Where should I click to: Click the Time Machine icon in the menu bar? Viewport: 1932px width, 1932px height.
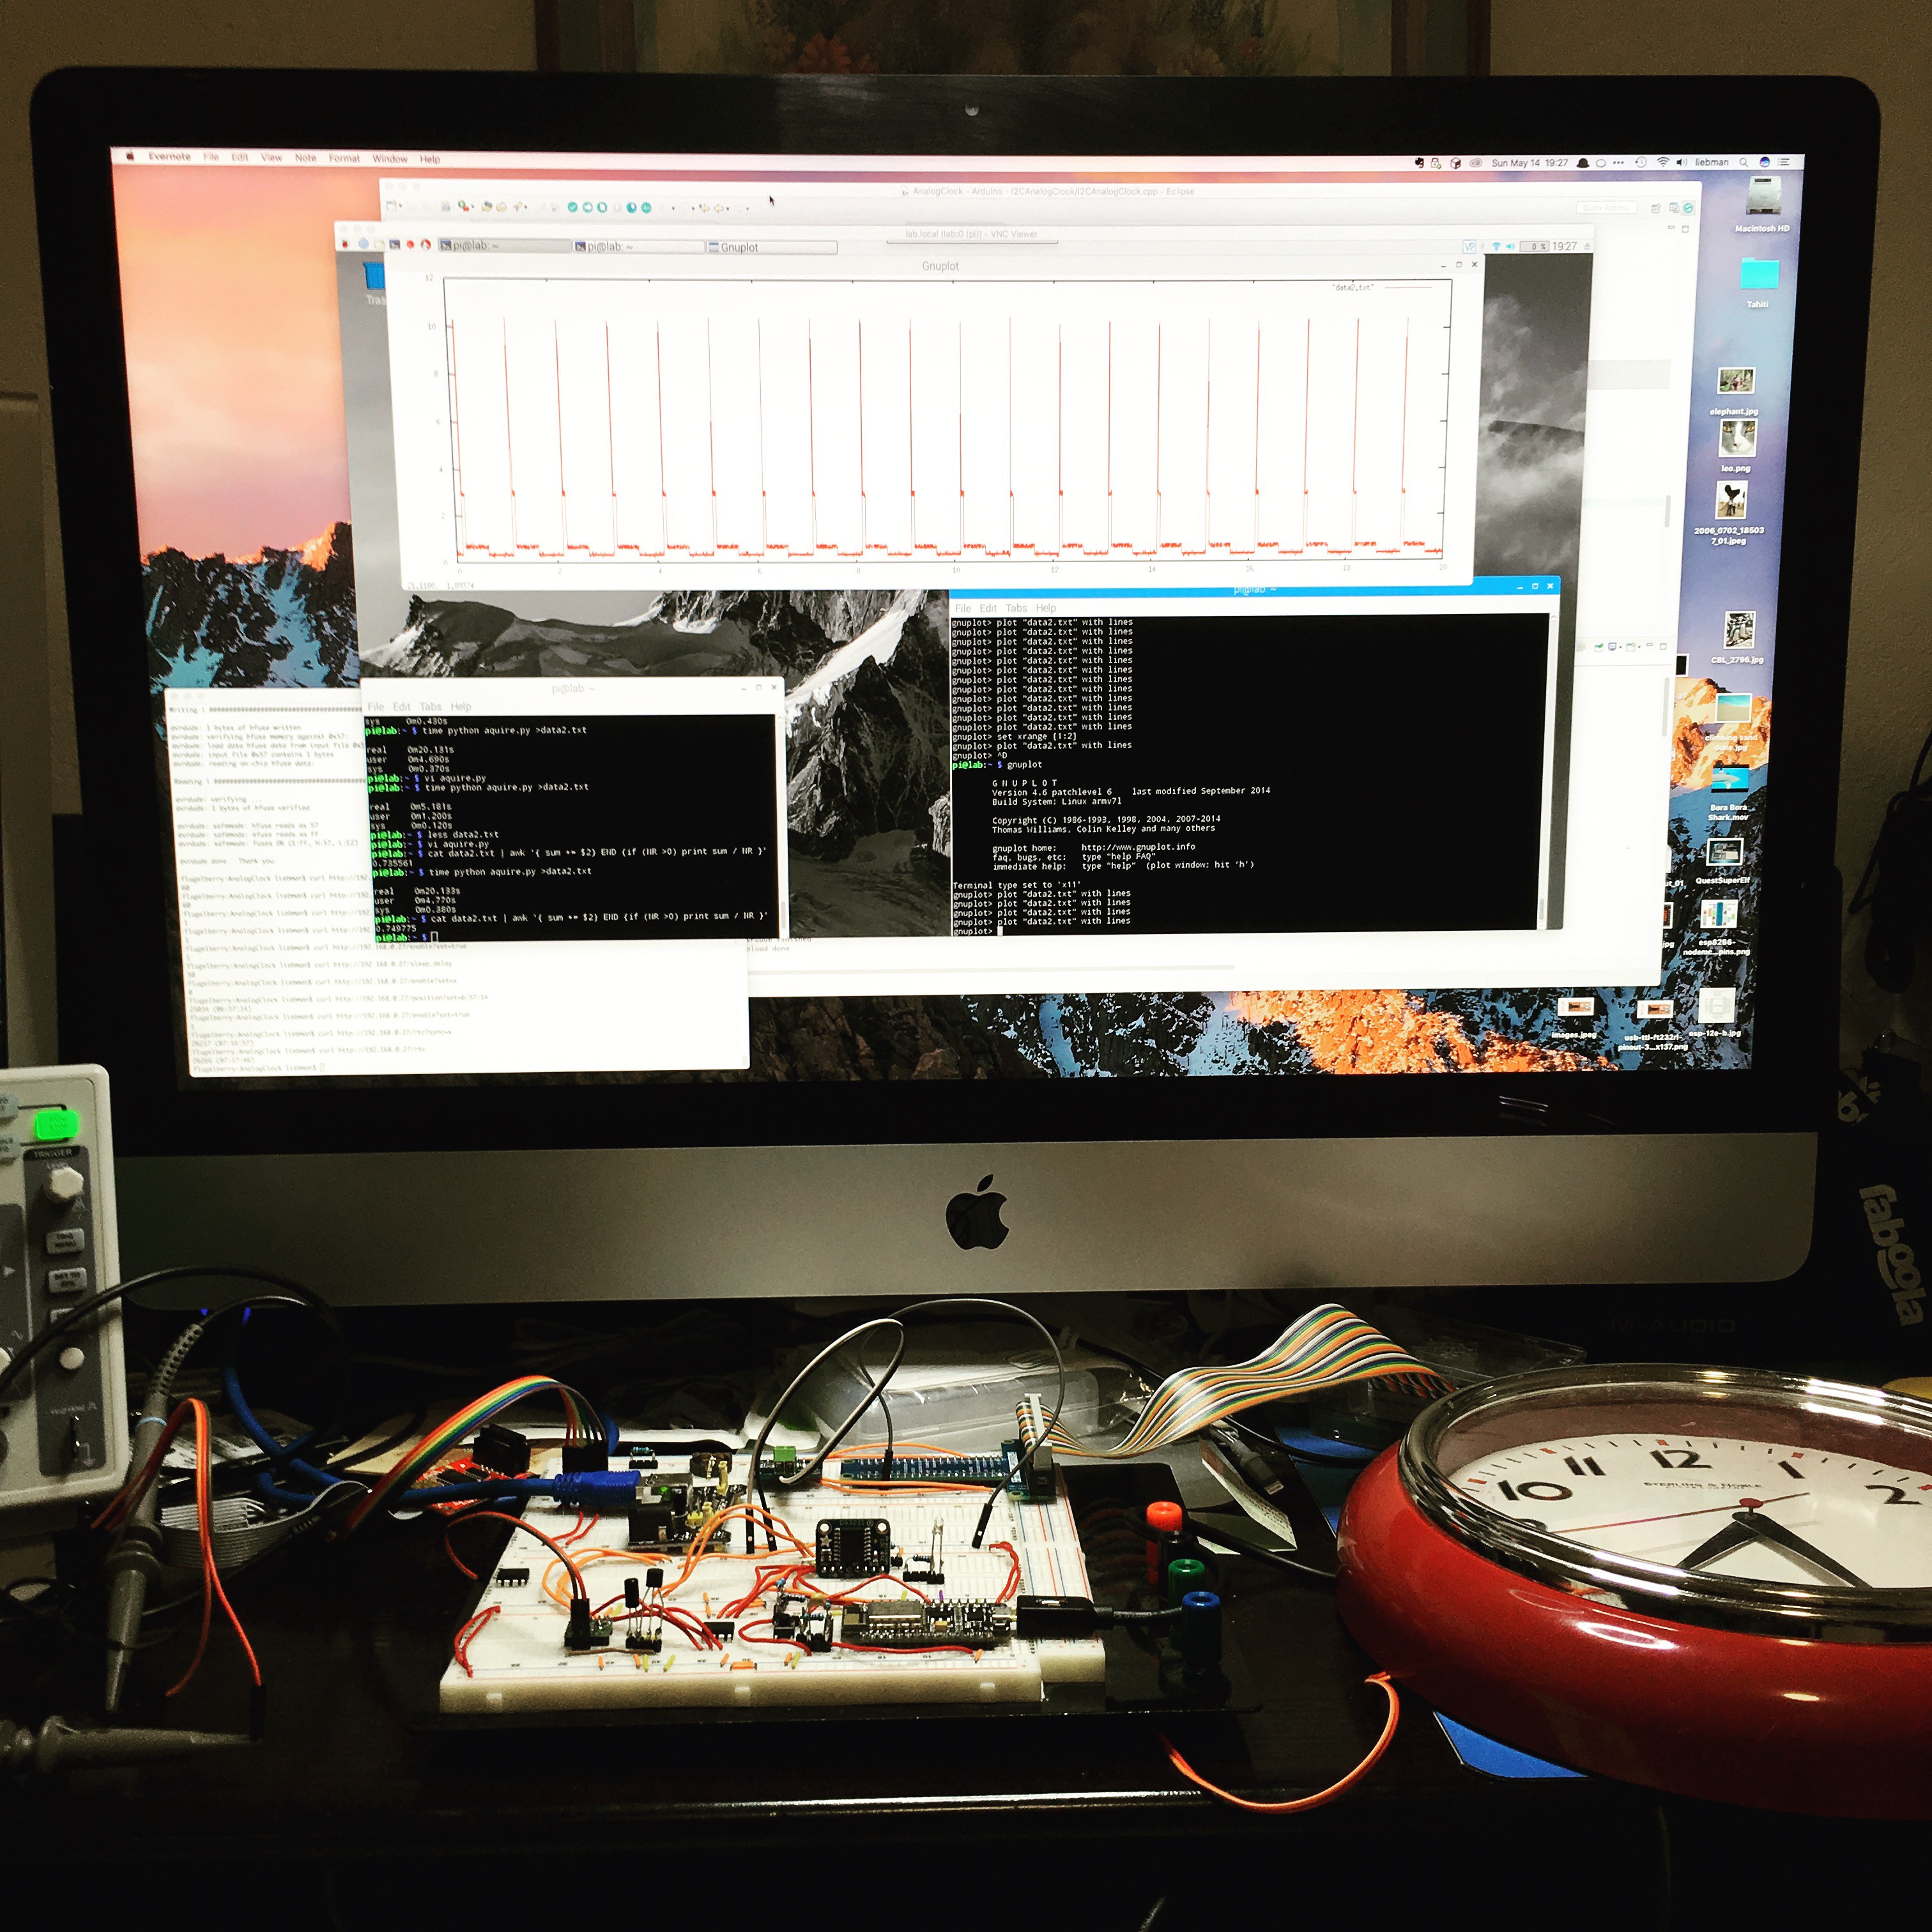(x=1641, y=162)
